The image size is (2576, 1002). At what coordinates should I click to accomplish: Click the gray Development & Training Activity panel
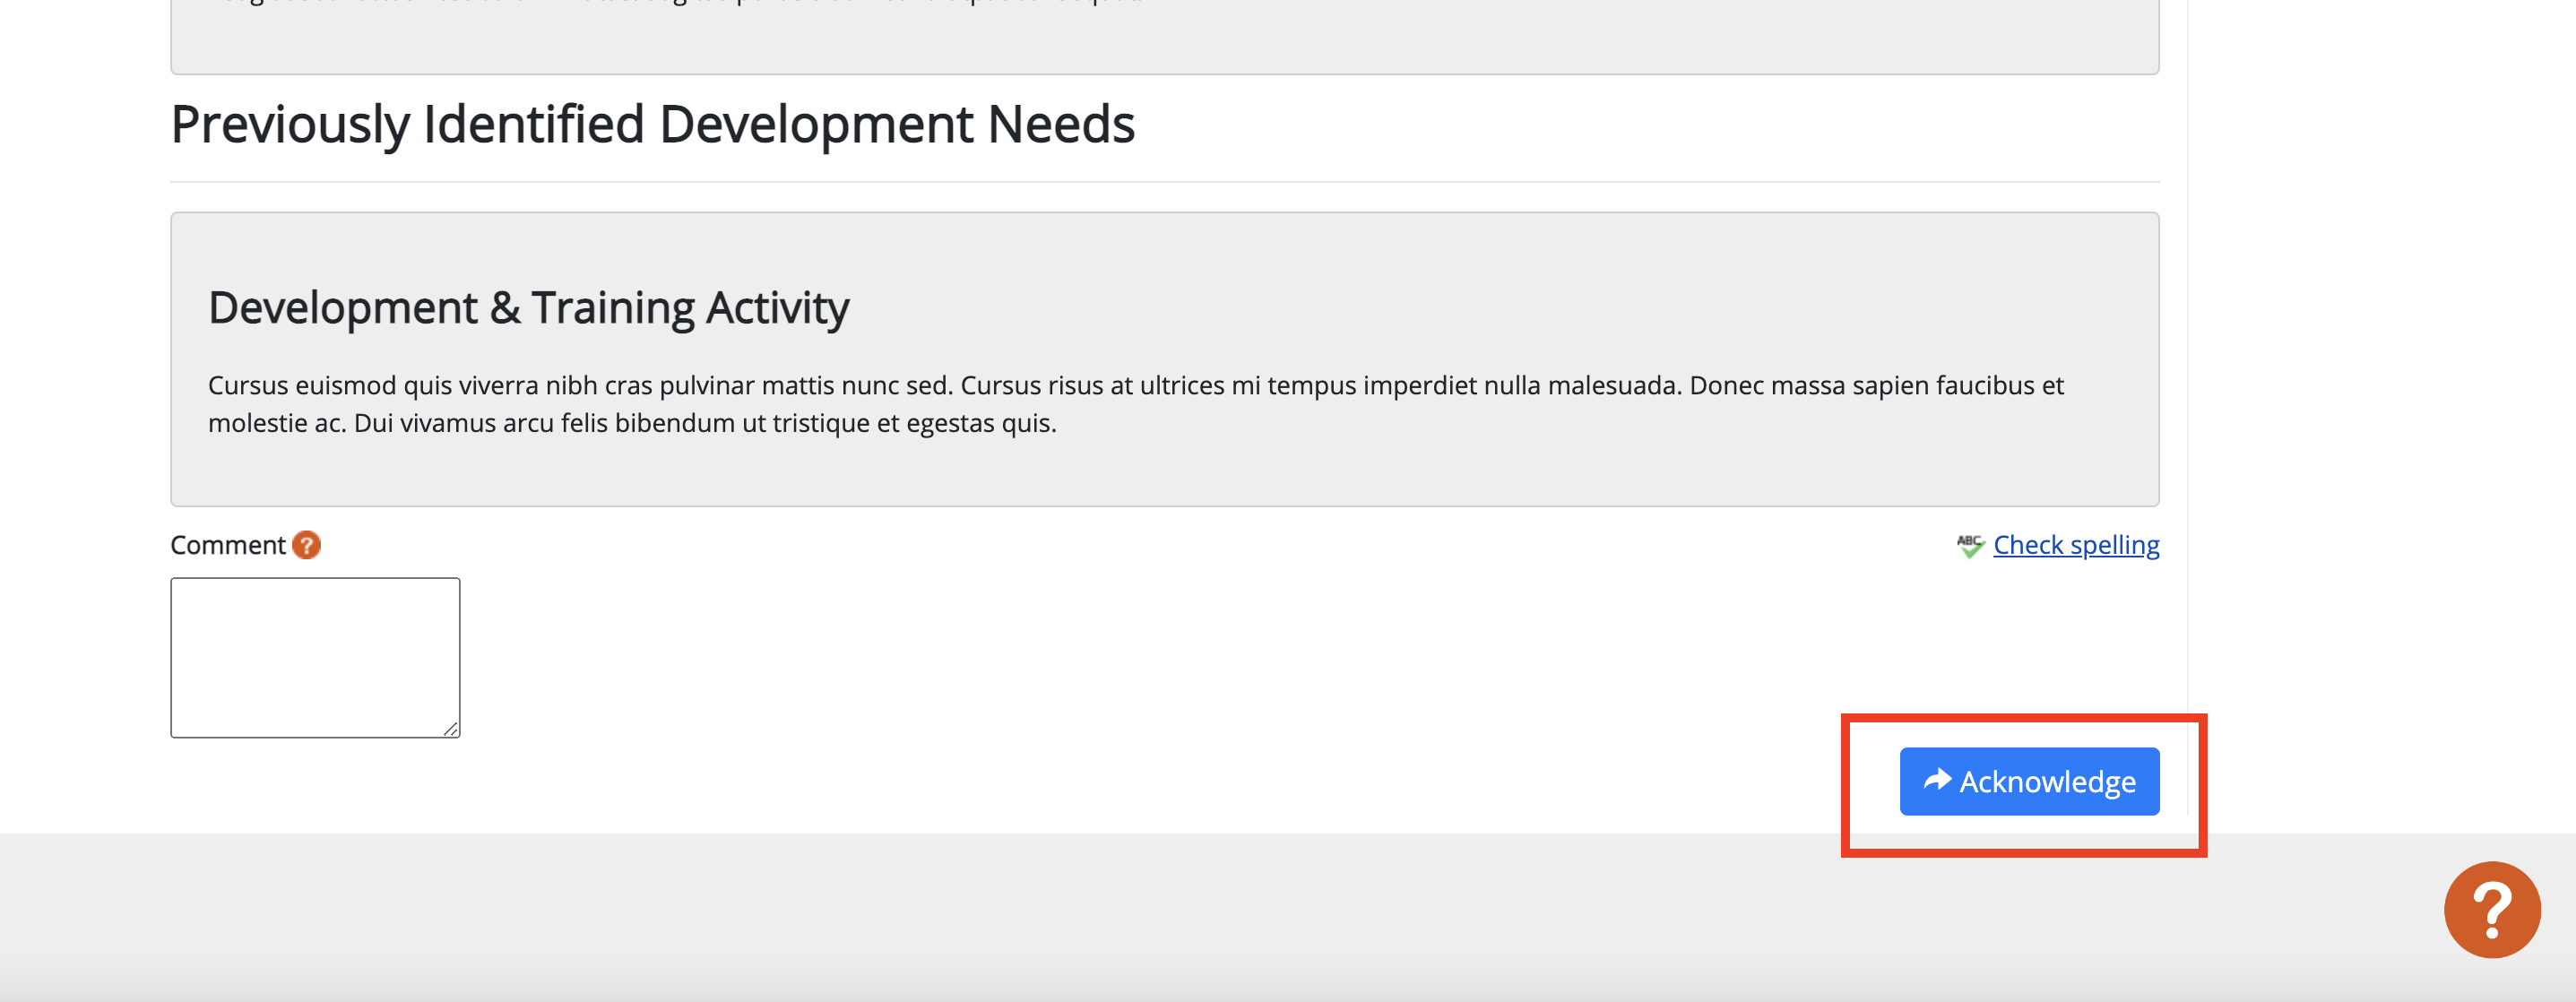(x=1164, y=359)
